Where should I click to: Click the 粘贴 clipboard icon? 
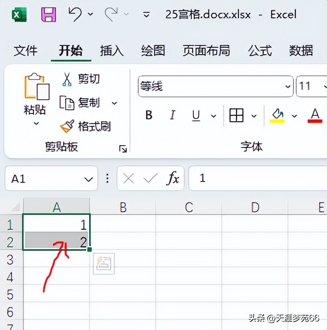point(37,86)
